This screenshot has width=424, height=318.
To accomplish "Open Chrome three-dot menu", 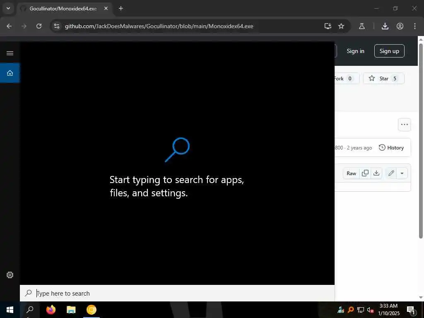I will pyautogui.click(x=415, y=26).
